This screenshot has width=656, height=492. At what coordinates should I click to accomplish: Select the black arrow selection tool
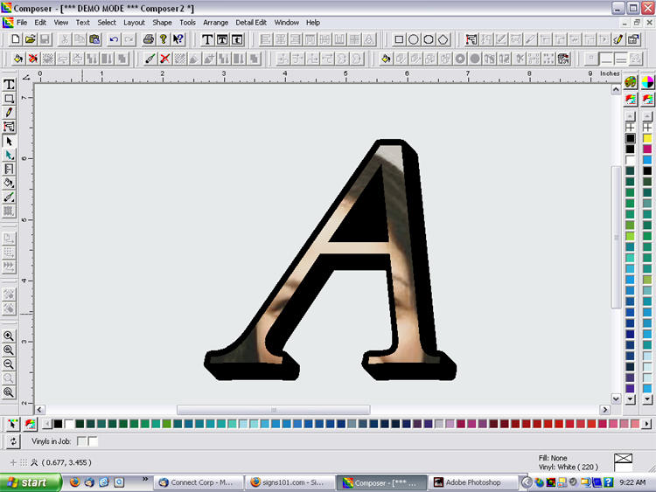9,141
